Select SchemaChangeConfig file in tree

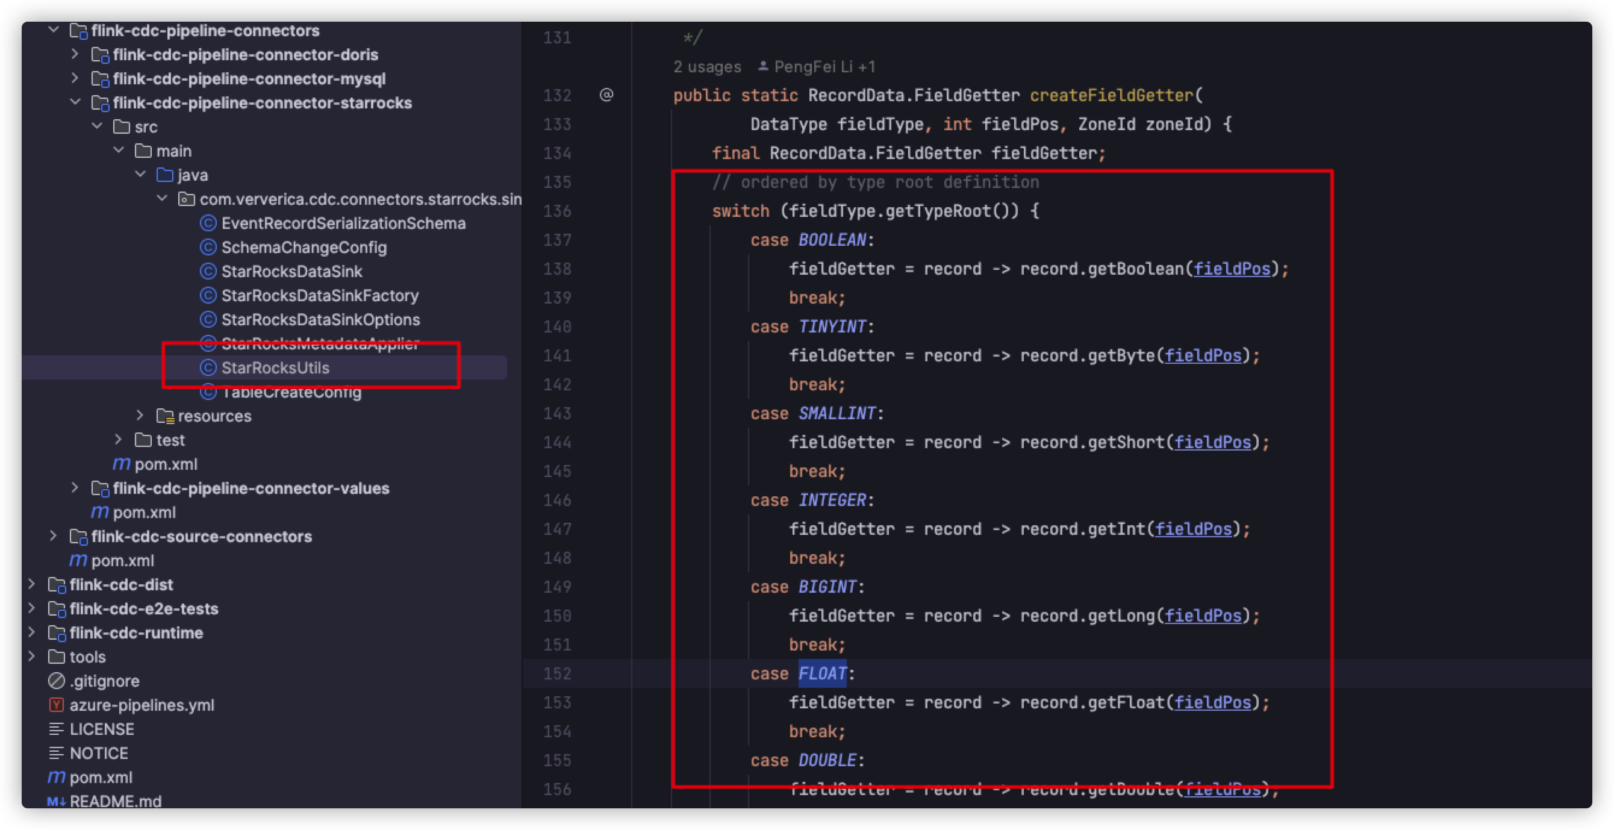(304, 248)
